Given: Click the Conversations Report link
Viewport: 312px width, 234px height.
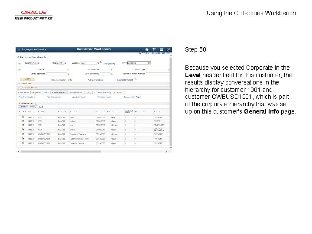Looking at the screenshot, I should [132, 97].
